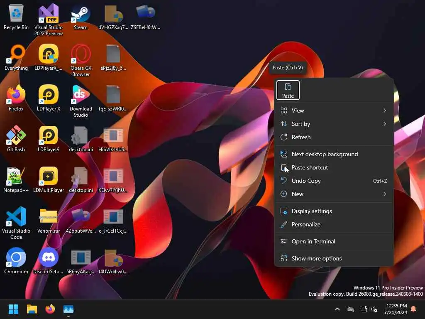Open notifications bell icon
This screenshot has width=425, height=319.
(x=414, y=309)
